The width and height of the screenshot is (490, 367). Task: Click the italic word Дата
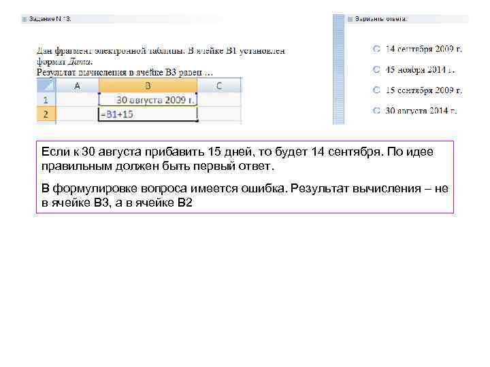[x=80, y=61]
